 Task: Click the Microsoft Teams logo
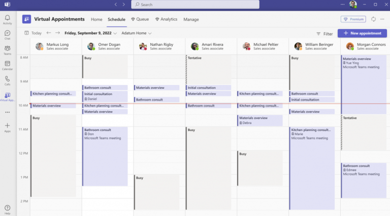(x=8, y=5)
